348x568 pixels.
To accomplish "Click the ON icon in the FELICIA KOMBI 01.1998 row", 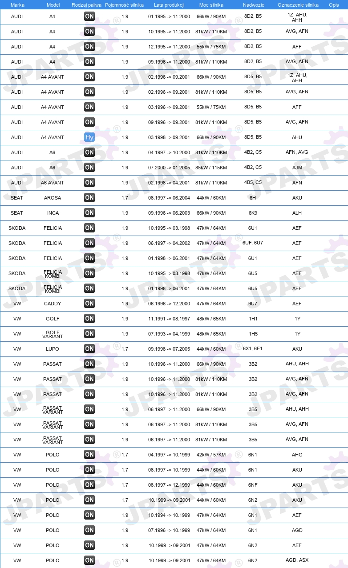I will coord(89,288).
